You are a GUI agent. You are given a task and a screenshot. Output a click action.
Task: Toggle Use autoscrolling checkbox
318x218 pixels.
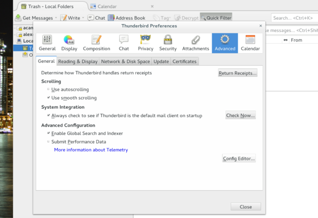(48, 89)
